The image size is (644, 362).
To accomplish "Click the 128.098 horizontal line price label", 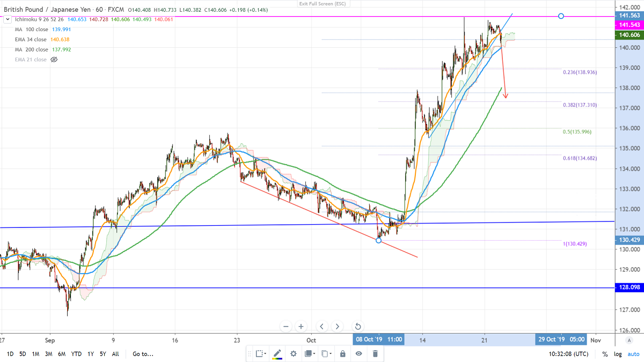I will 629,287.
